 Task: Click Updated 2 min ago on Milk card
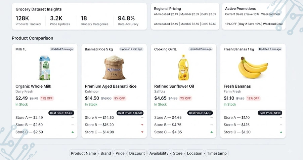coord(62,49)
